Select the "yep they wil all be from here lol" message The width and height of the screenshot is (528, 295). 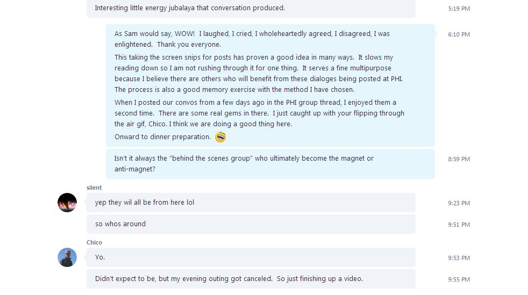pyautogui.click(x=251, y=203)
